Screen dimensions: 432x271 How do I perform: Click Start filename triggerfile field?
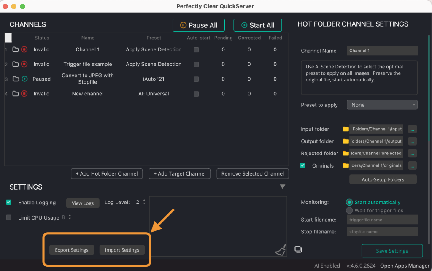pyautogui.click(x=382, y=220)
